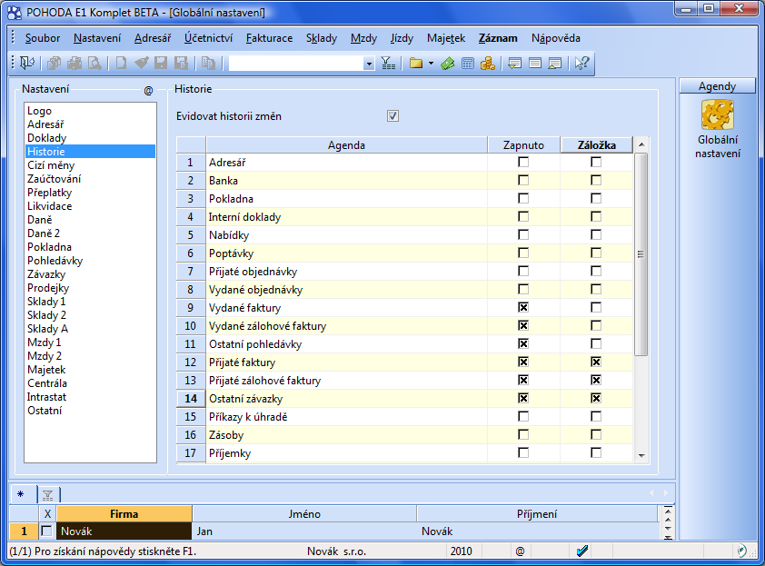Click the grayed printer icon
Screen dimensions: 765x566
point(75,63)
